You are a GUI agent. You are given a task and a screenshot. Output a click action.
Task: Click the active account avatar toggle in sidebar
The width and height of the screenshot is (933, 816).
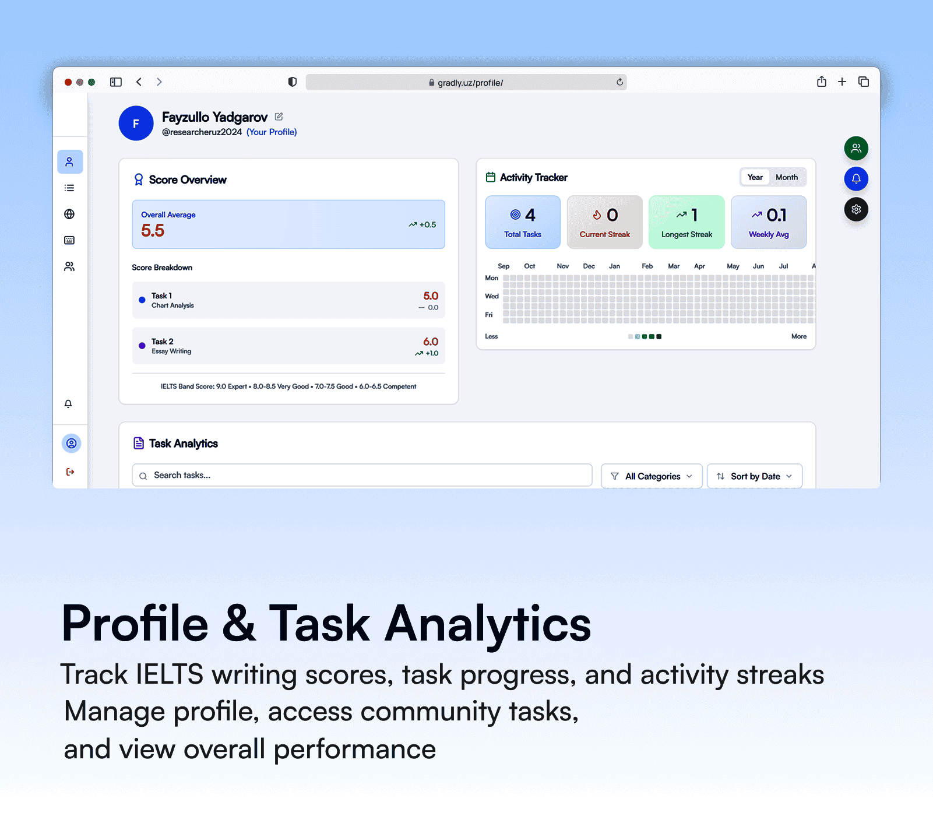click(71, 443)
